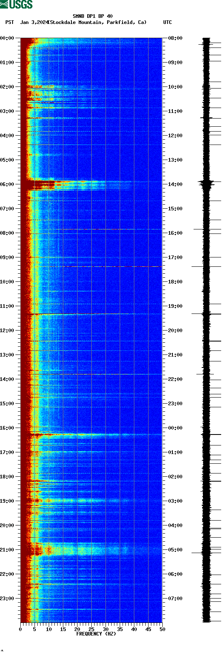Click the 05:00 UTC time label

175,550
